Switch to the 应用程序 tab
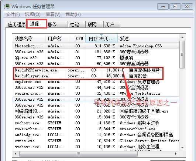This screenshot has height=161, width=196. click(16, 24)
